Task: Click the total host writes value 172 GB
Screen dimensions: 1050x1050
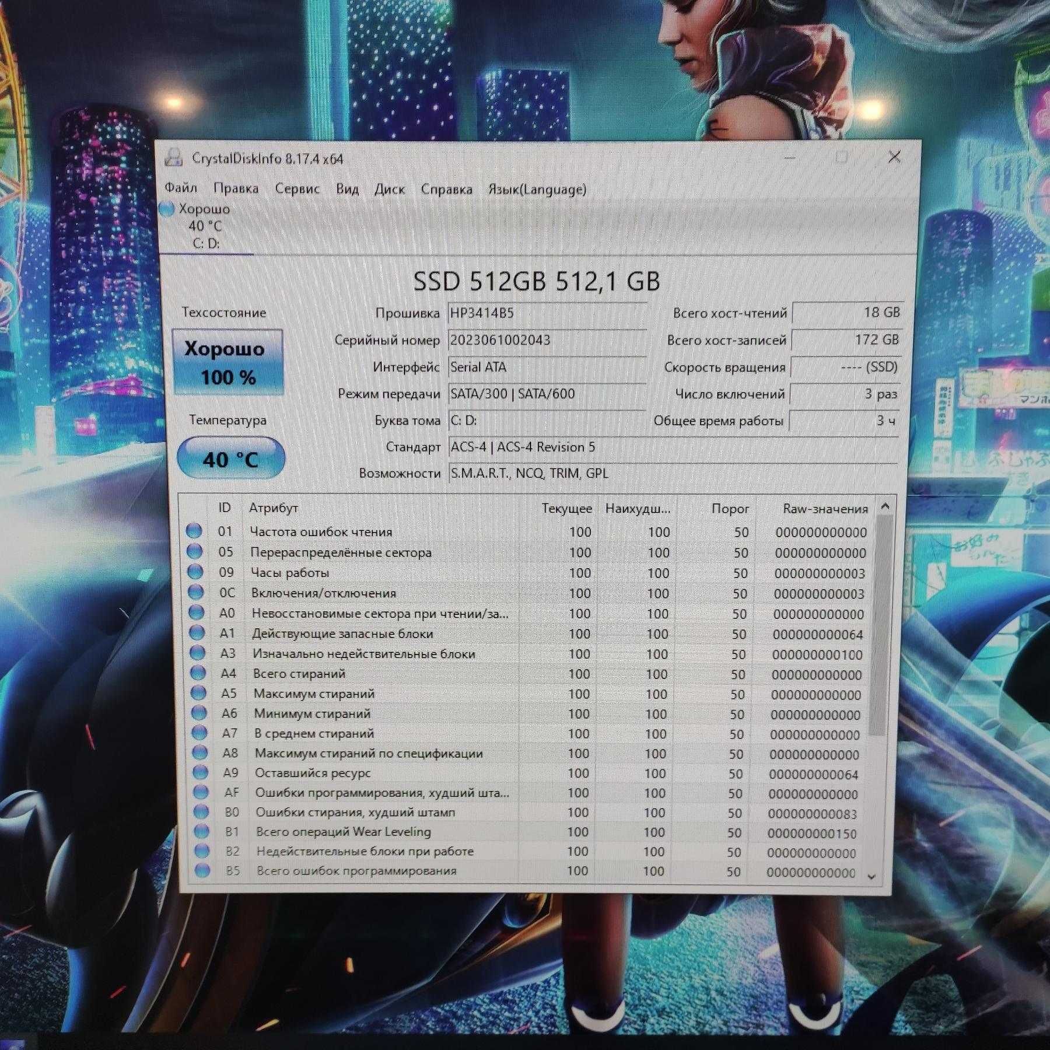Action: point(846,339)
